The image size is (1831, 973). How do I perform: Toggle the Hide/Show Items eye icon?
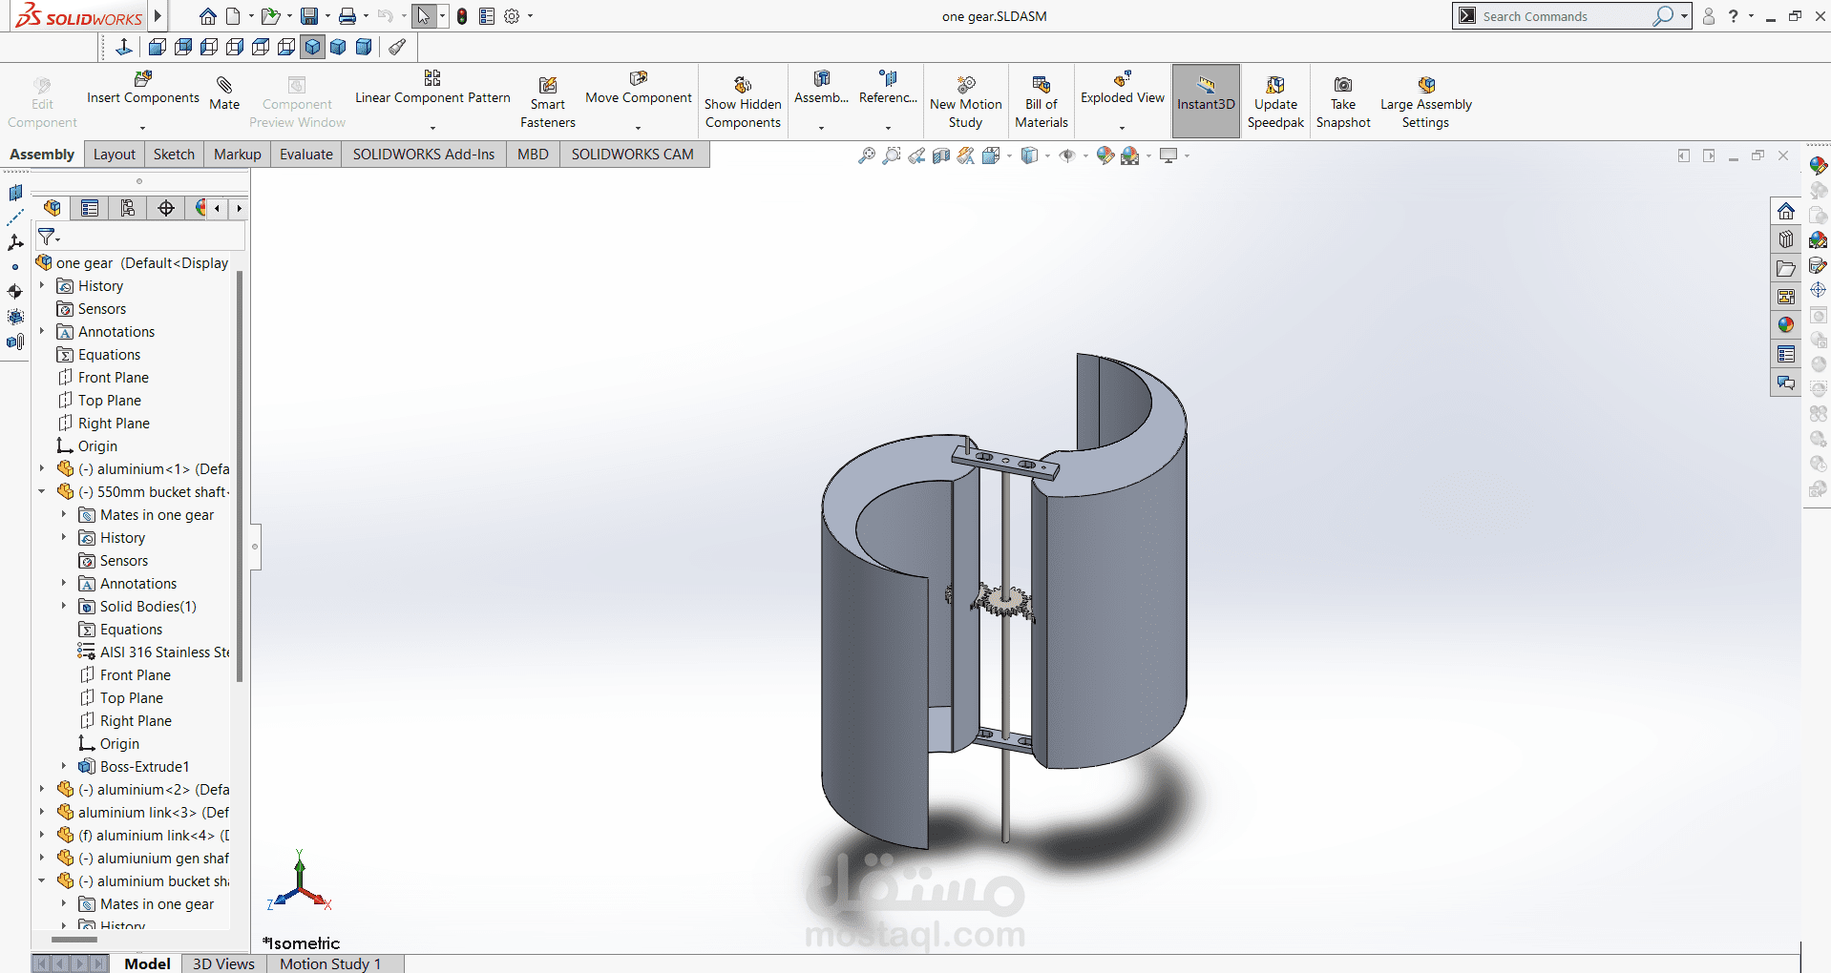point(1067,155)
